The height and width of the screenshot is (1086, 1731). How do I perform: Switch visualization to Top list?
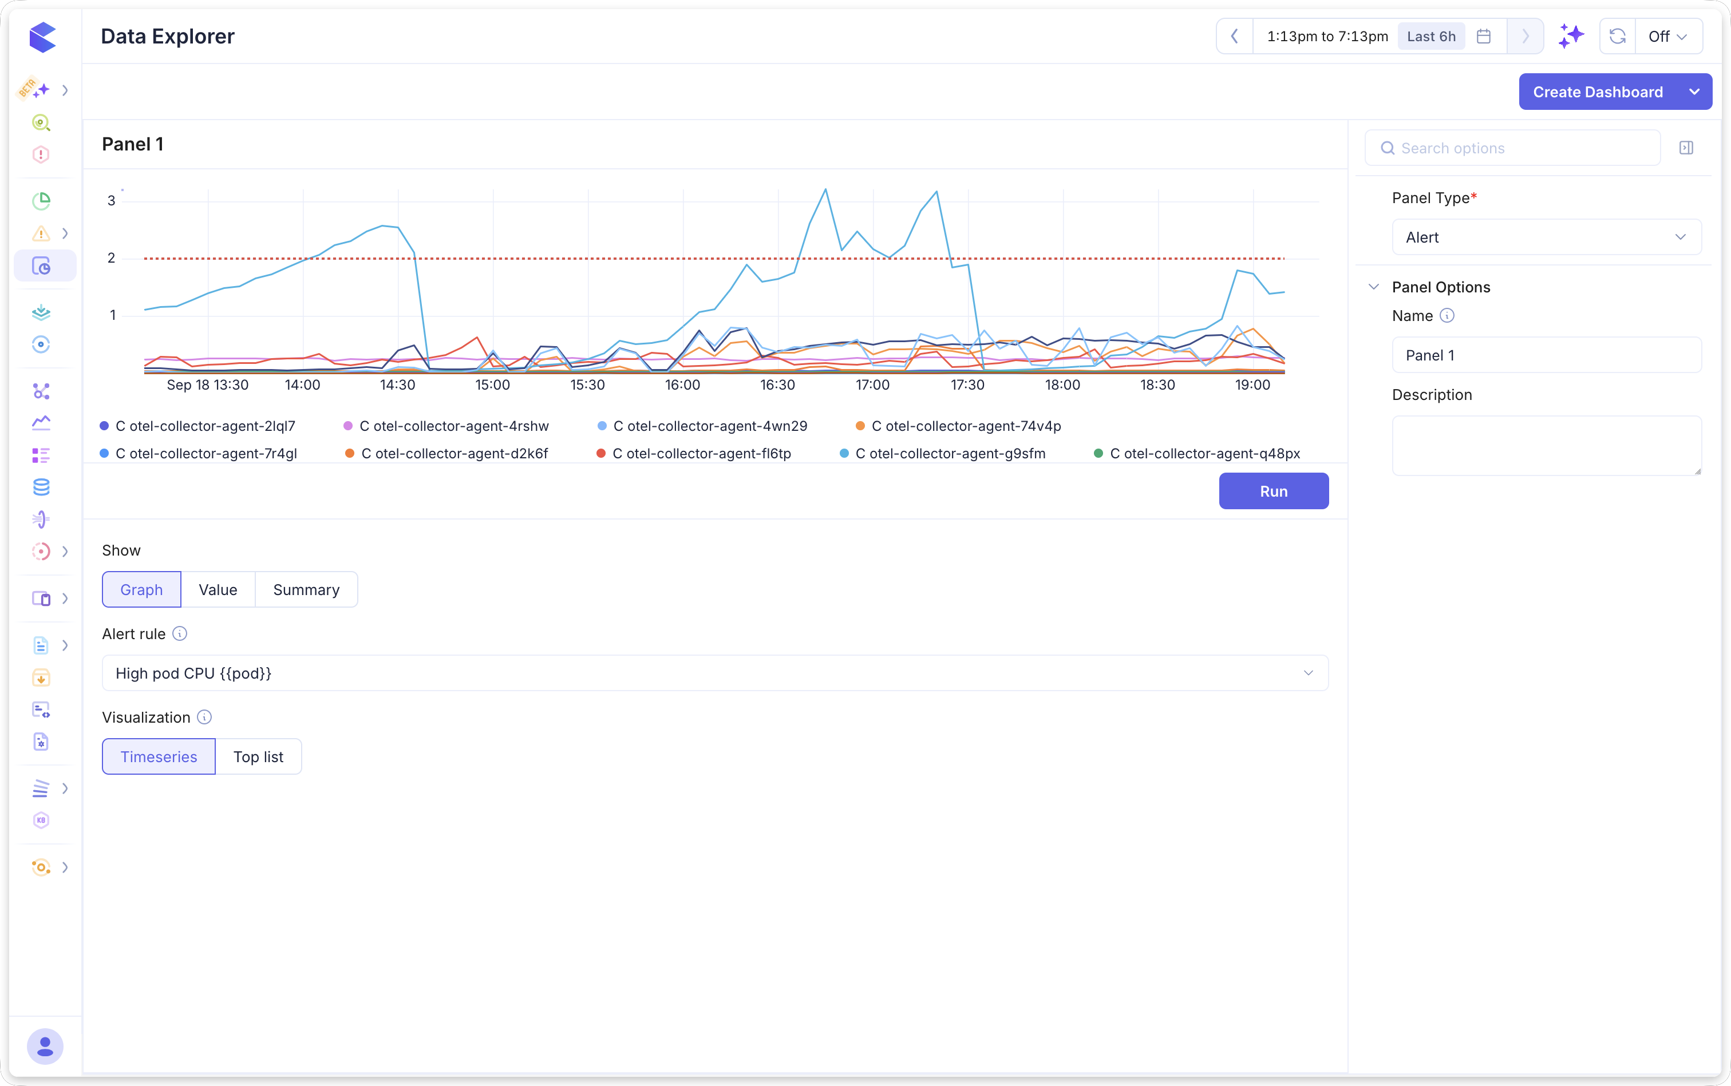pos(259,756)
